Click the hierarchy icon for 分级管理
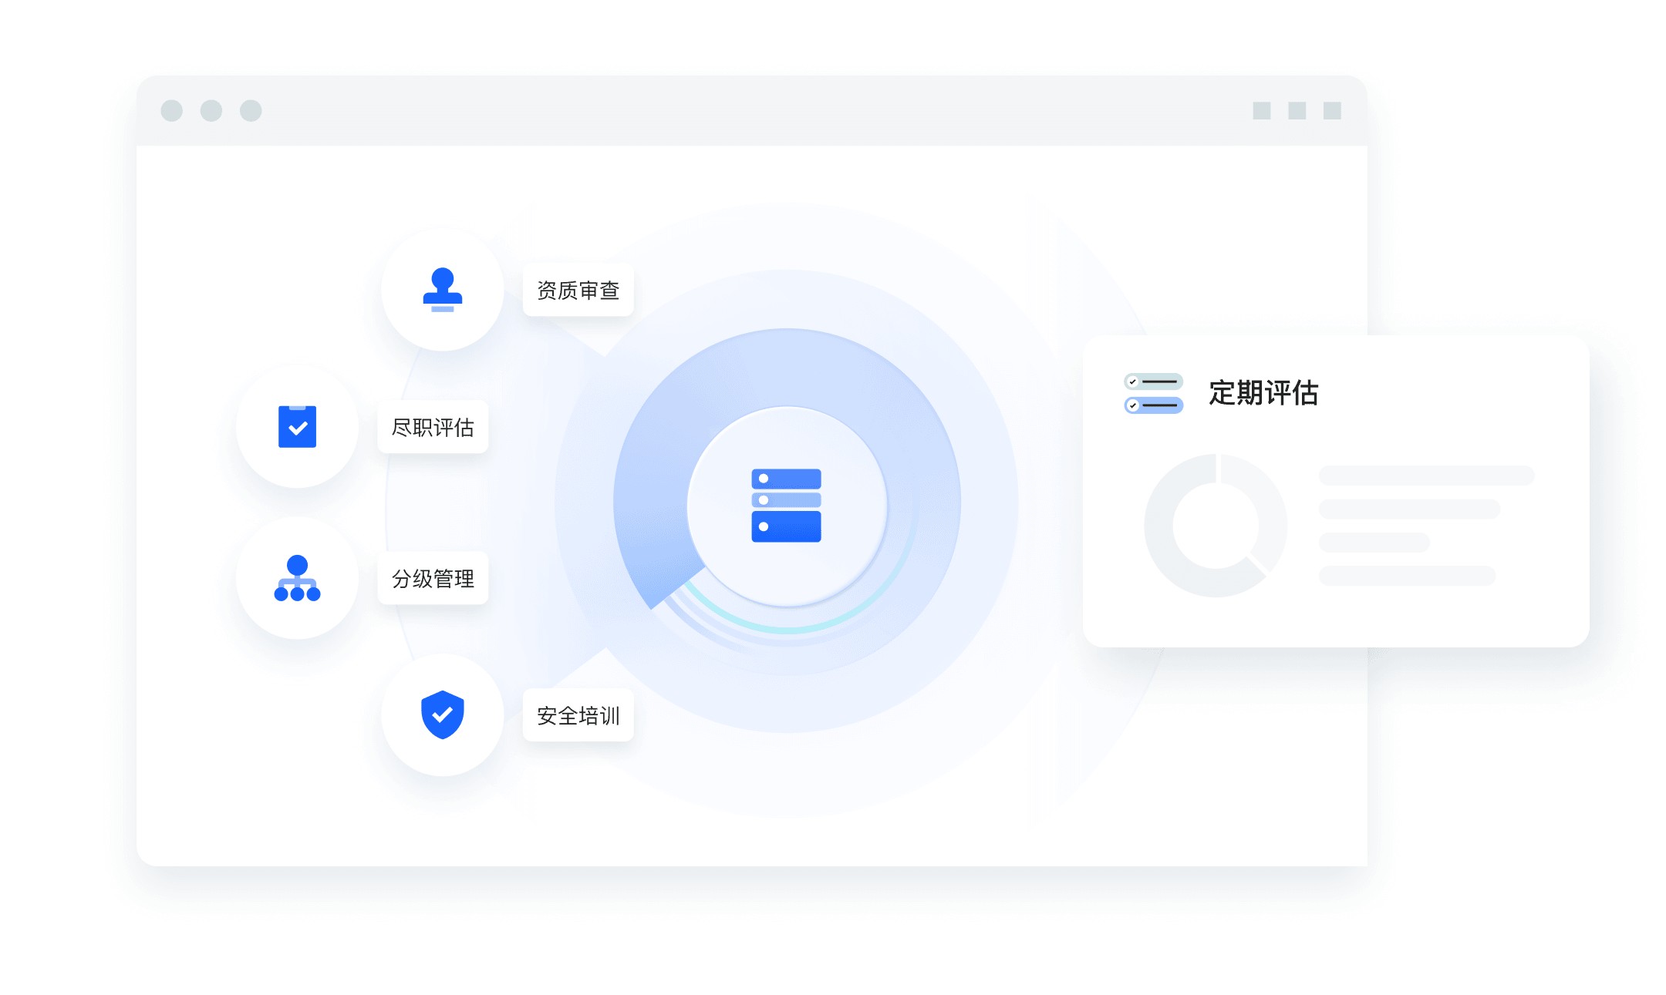 (297, 578)
